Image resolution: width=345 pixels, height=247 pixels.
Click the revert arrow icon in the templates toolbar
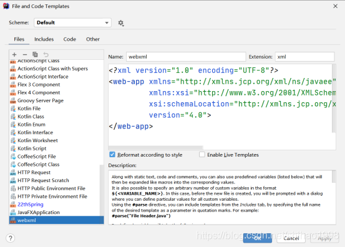click(46, 54)
